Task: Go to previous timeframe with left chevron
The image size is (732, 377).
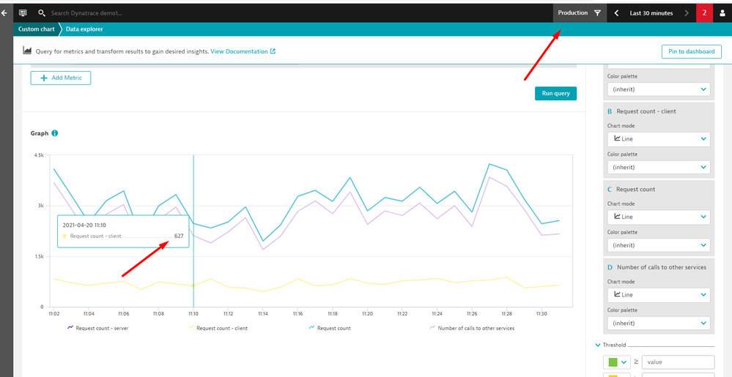Action: tap(617, 13)
